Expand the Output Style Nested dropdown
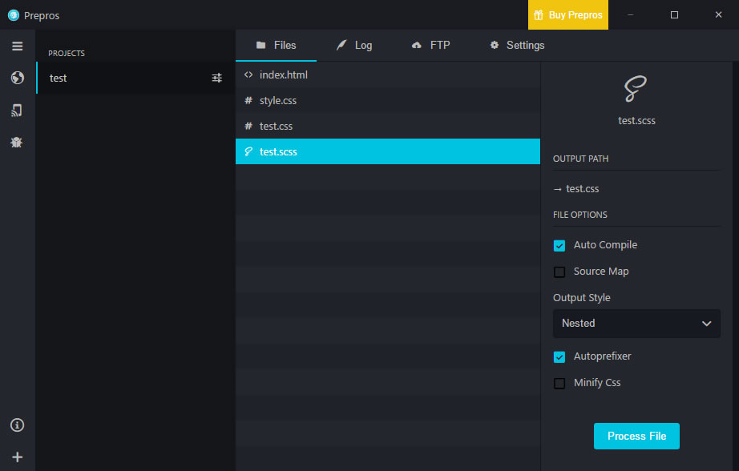739x471 pixels. 636,324
